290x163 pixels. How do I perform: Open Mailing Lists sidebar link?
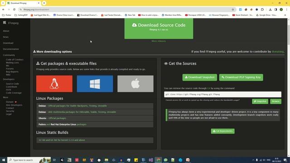click(x=12, y=62)
